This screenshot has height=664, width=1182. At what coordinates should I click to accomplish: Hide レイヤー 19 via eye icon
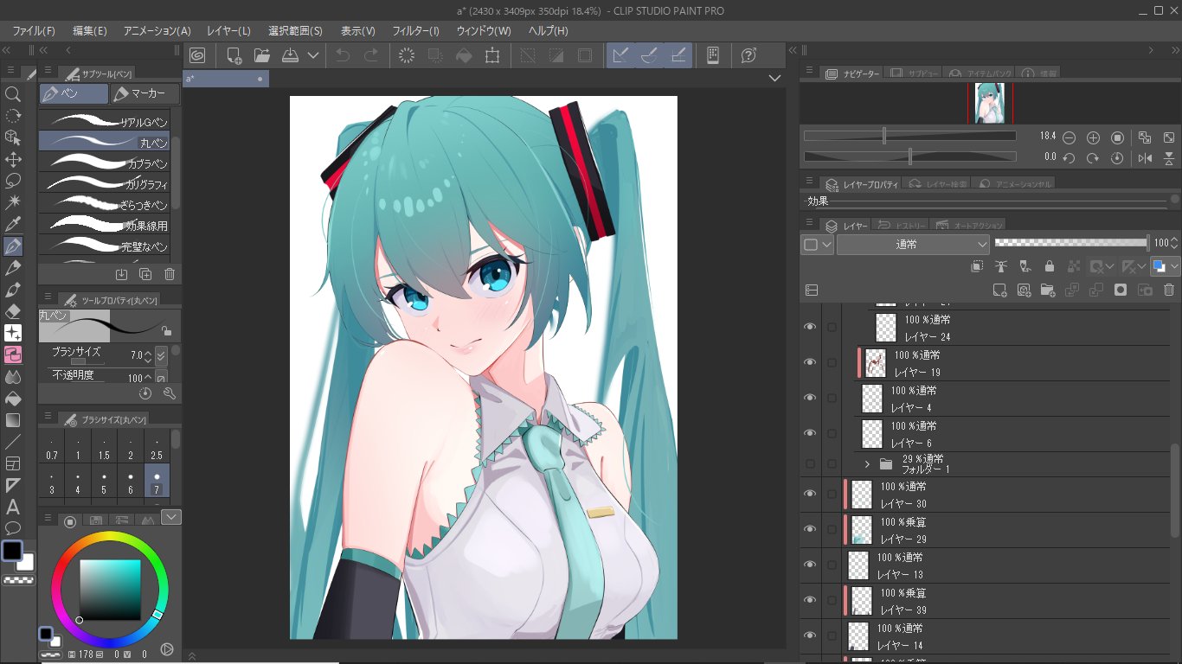click(x=810, y=362)
